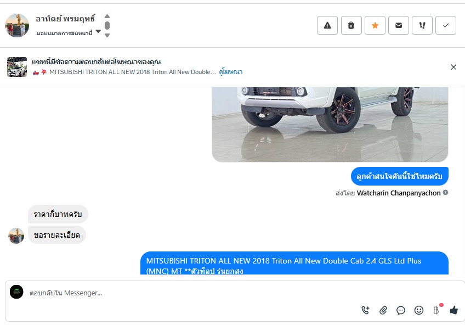Click the Reply in Messenger text field
The height and width of the screenshot is (325, 465).
190,293
